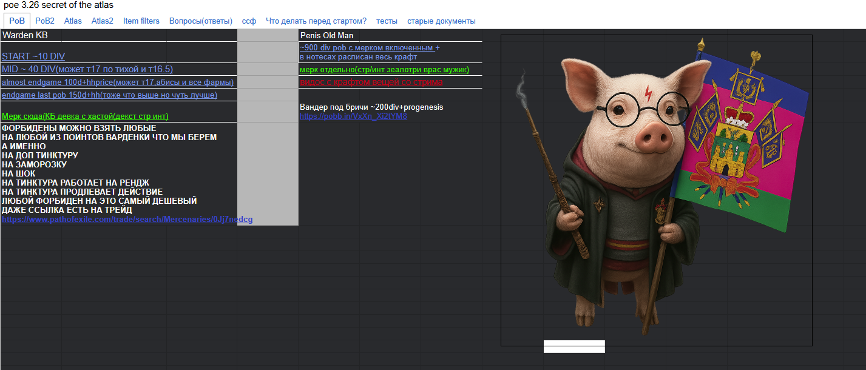Open almost endgame 100d+hhprice link

point(118,82)
